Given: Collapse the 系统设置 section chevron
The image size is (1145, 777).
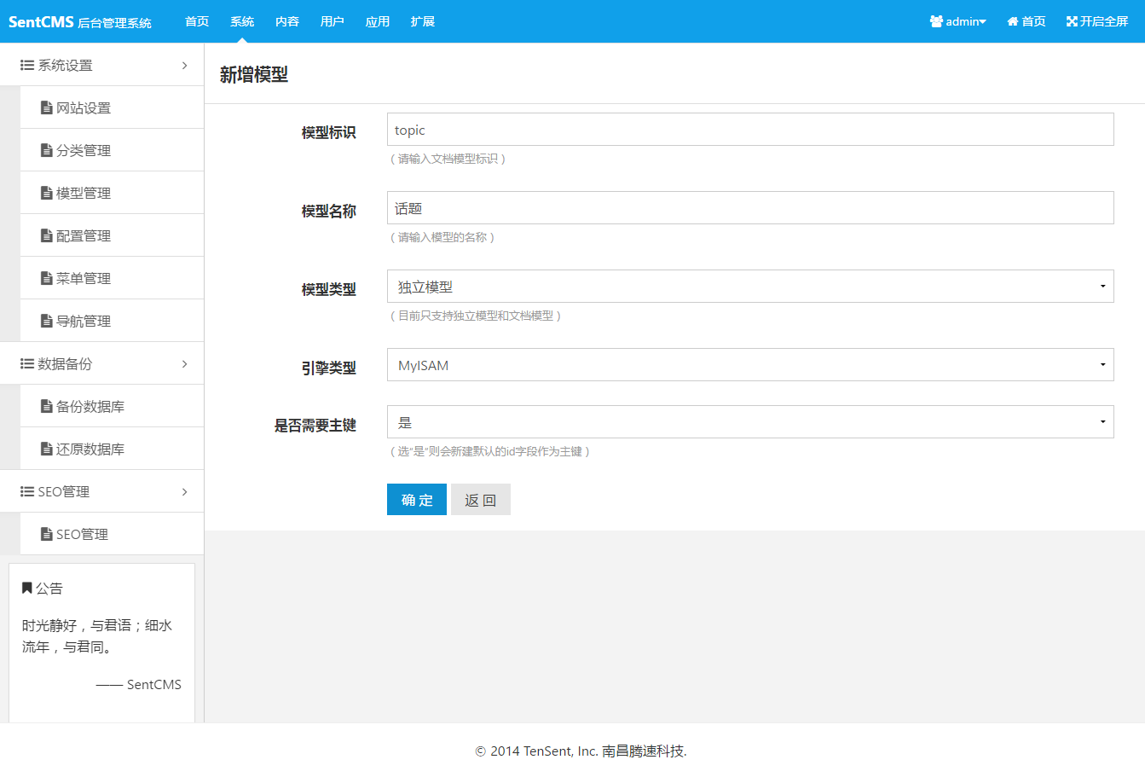Looking at the screenshot, I should coord(185,65).
